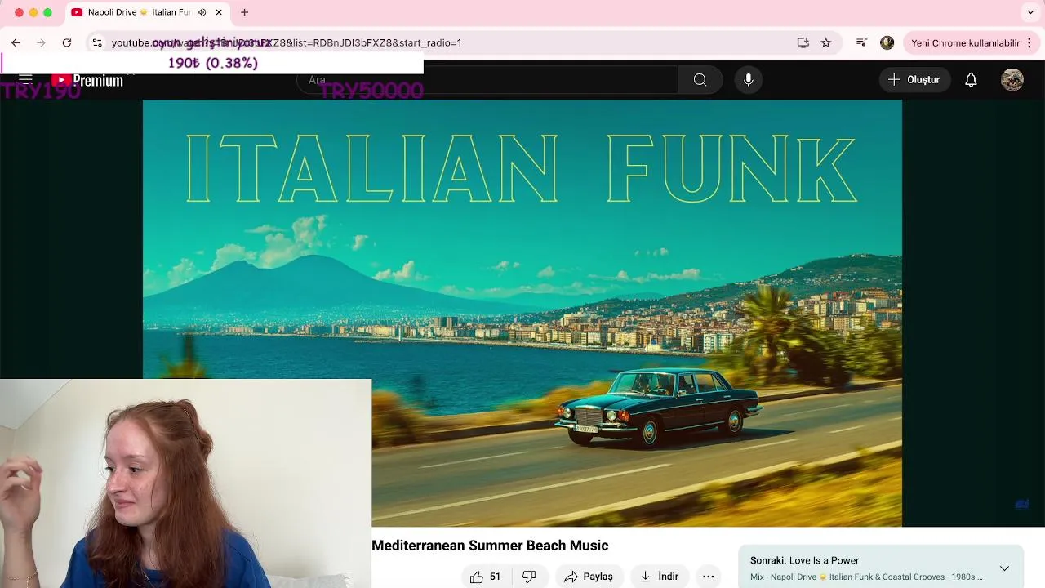Image resolution: width=1045 pixels, height=588 pixels.
Task: Click the video title Mediterranean Summer Beach Music
Action: pyautogui.click(x=490, y=546)
